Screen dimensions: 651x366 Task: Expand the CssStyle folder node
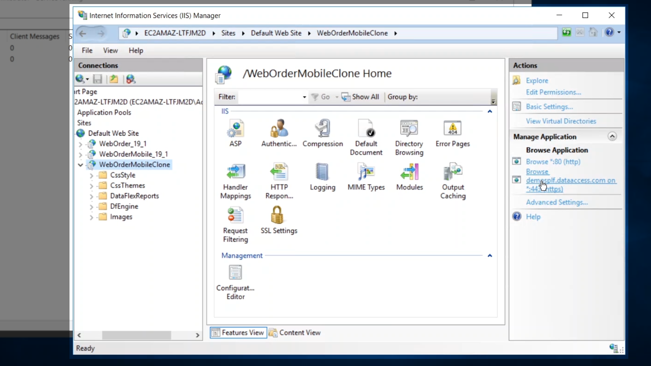click(91, 176)
